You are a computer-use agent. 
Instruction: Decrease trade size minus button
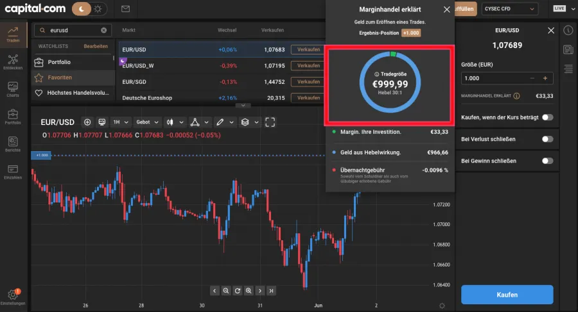532,78
